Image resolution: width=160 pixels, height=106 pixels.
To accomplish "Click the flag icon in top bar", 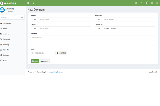I will (141, 3).
